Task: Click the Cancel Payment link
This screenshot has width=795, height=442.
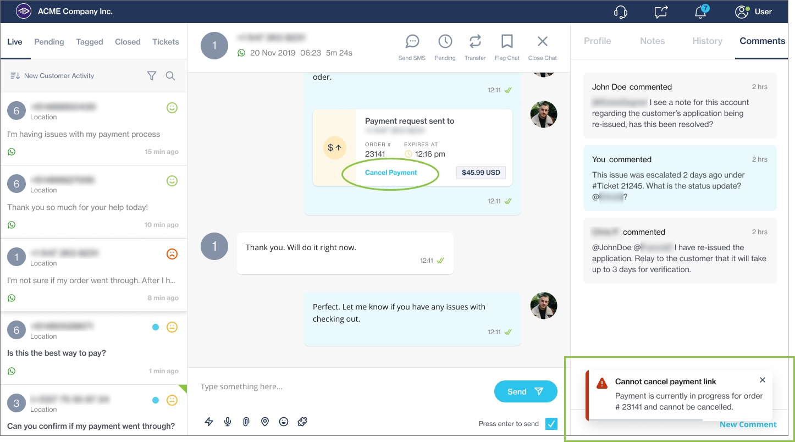Action: pyautogui.click(x=391, y=173)
